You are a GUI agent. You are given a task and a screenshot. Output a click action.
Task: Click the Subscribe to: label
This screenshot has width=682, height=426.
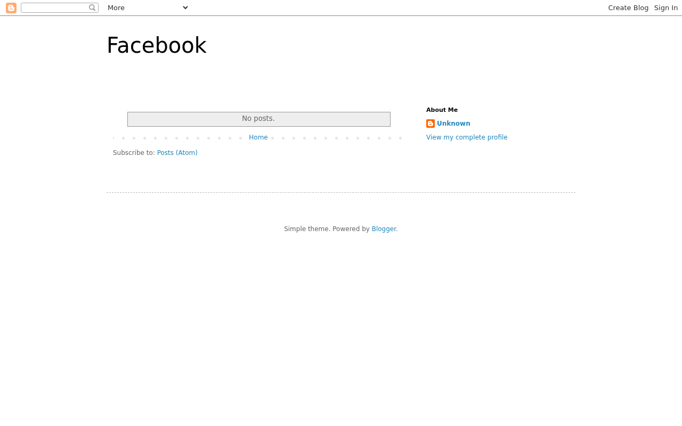click(134, 153)
